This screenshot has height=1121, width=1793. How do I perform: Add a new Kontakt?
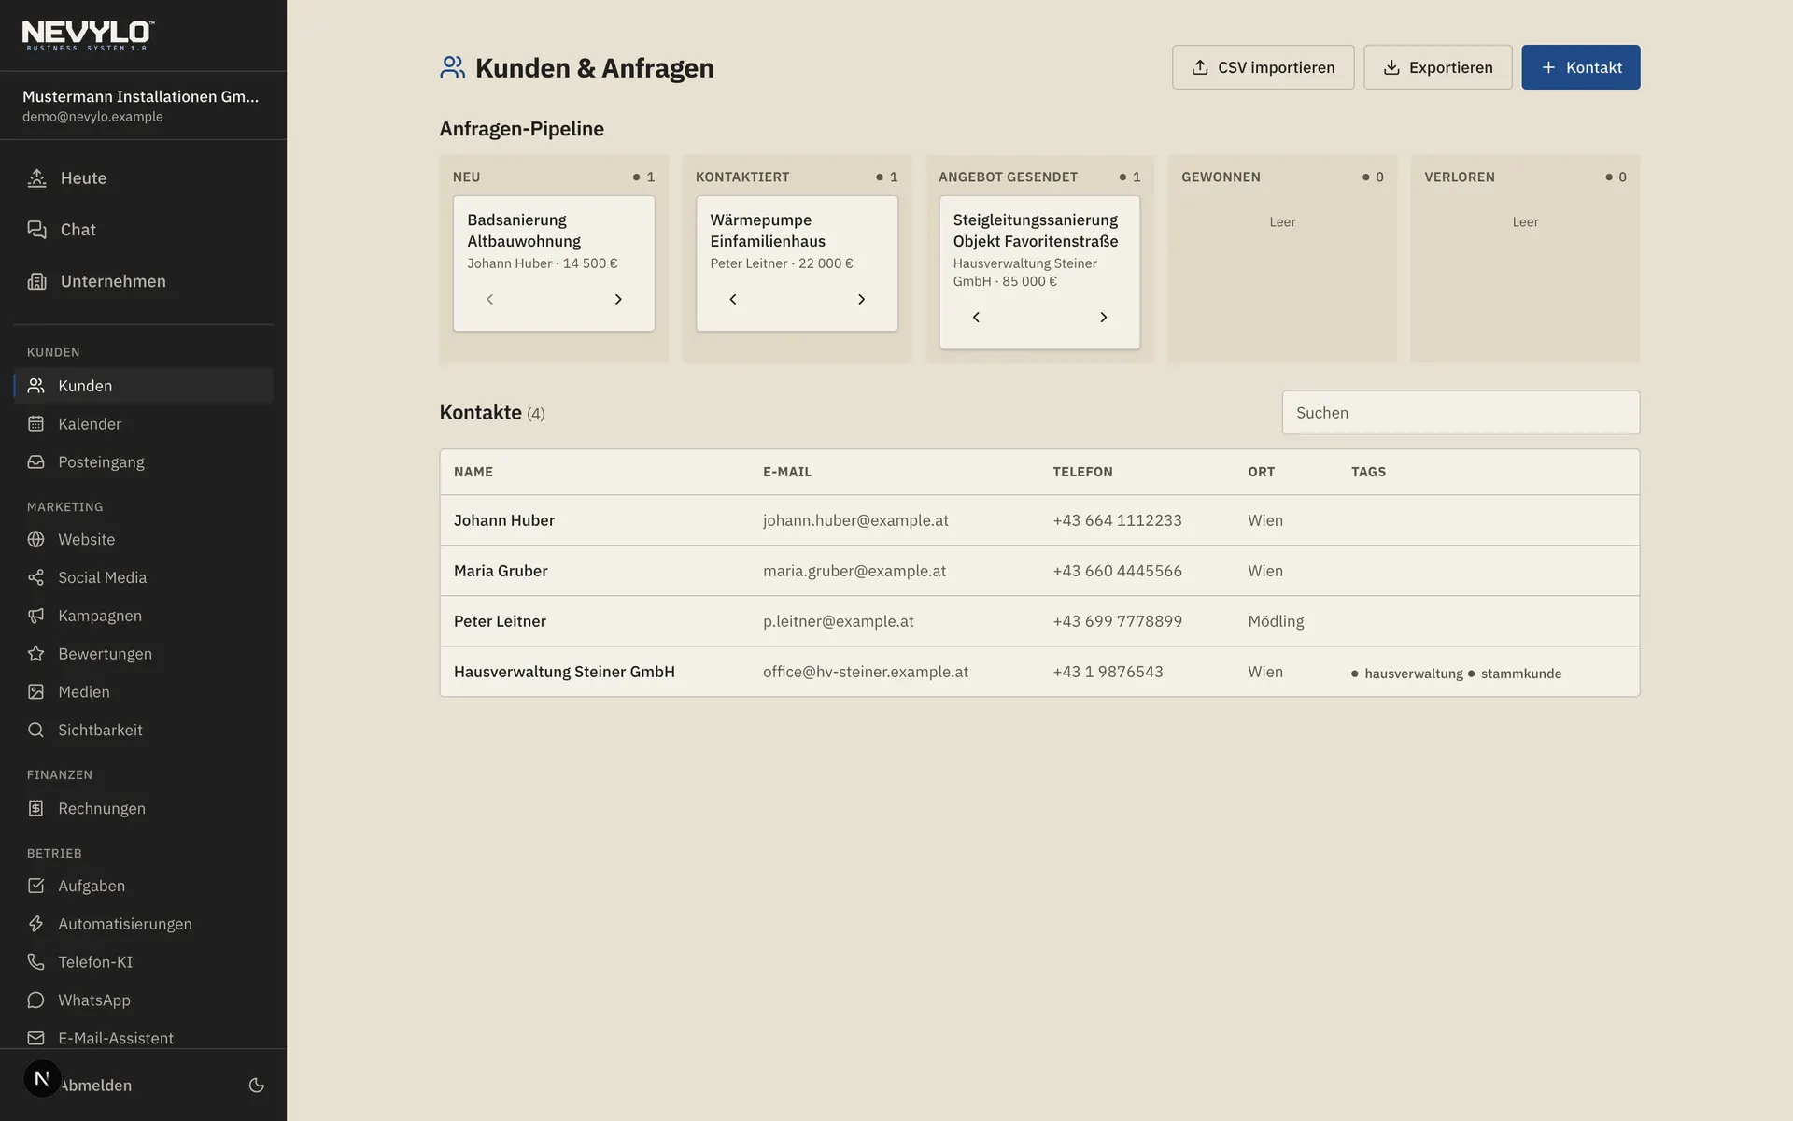point(1580,67)
